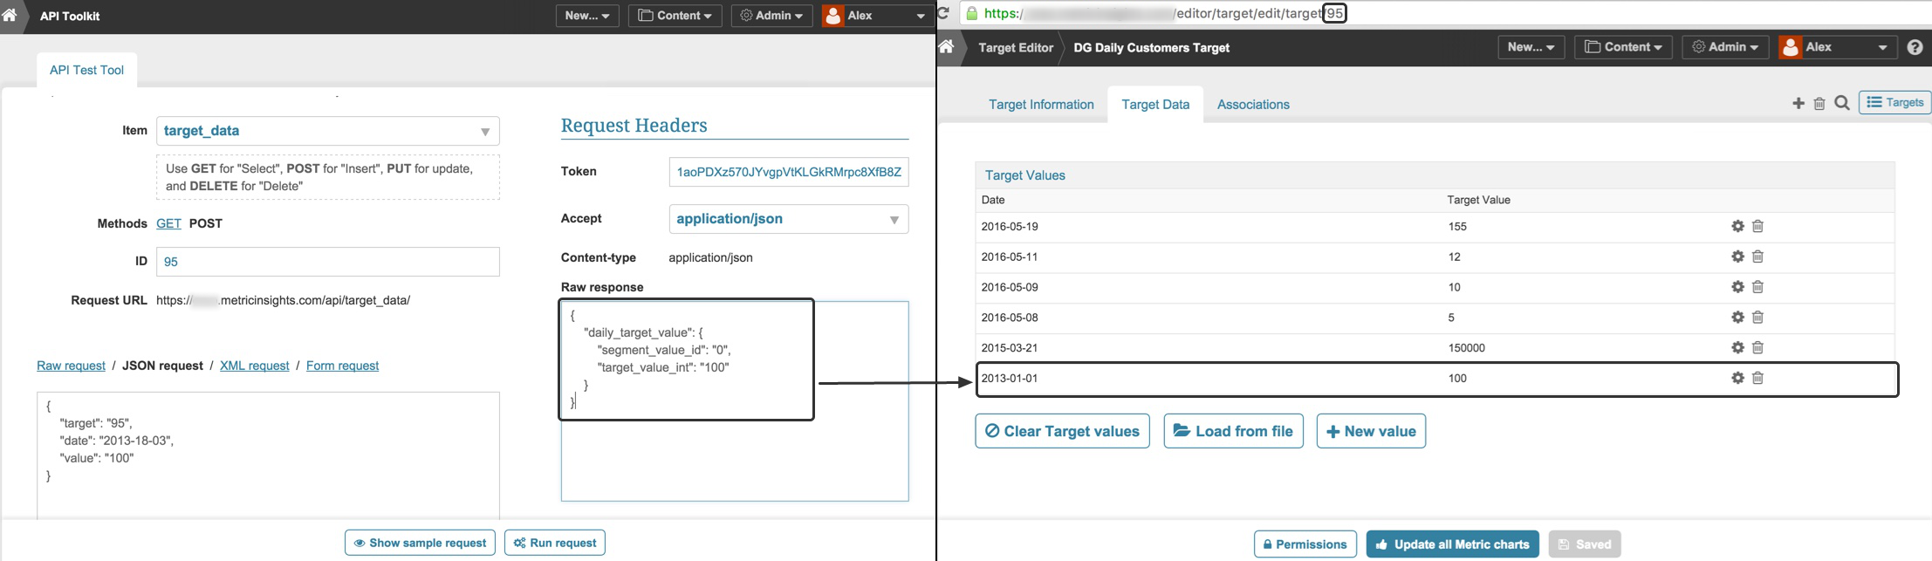This screenshot has width=1932, height=561.
Task: Click gear icon in 2016-05-08 row
Action: pyautogui.click(x=1737, y=318)
